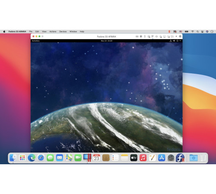The height and width of the screenshot is (194, 216).
Task: Launch Safari from the Dock
Action: pyautogui.click(x=41, y=158)
